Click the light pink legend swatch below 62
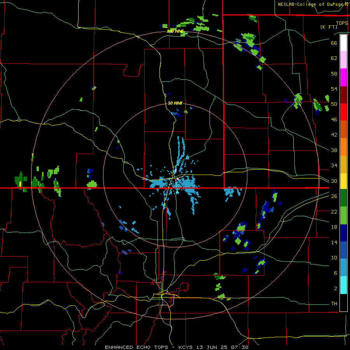 click(x=343, y=60)
